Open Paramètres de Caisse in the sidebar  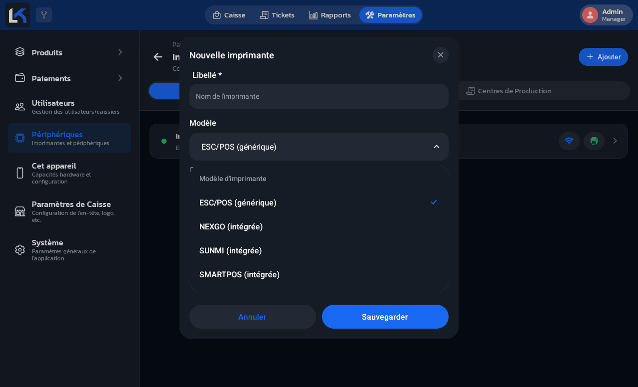pyautogui.click(x=69, y=211)
